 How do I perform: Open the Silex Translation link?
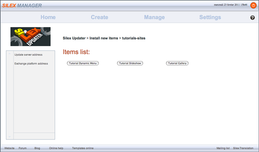(x=243, y=148)
